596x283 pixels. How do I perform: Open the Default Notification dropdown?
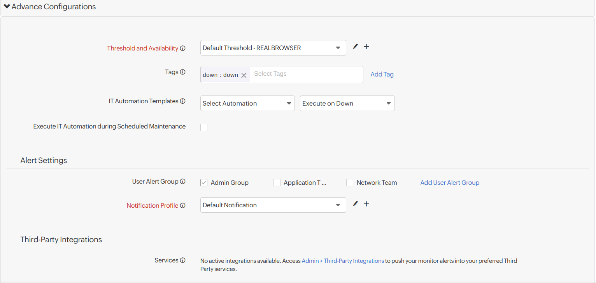coord(273,205)
